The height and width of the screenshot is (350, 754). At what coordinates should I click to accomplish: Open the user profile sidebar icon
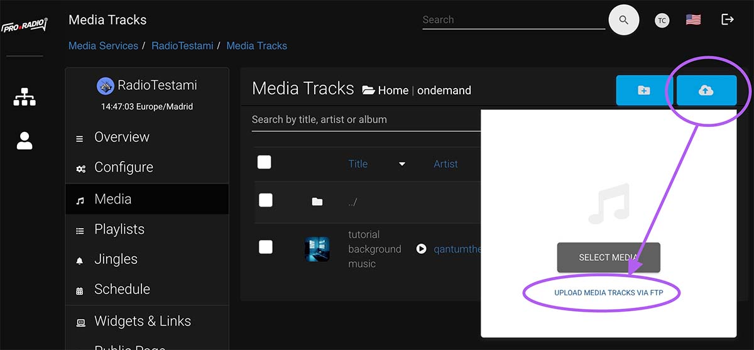(x=25, y=141)
